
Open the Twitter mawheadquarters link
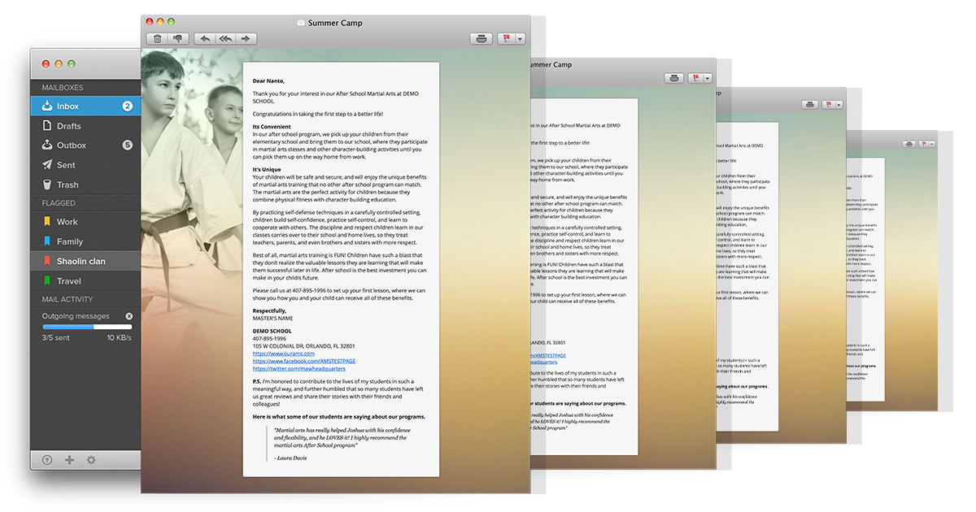tap(298, 369)
